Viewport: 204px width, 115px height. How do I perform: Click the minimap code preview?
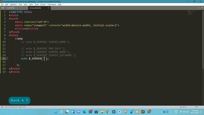pyautogui.click(x=192, y=13)
